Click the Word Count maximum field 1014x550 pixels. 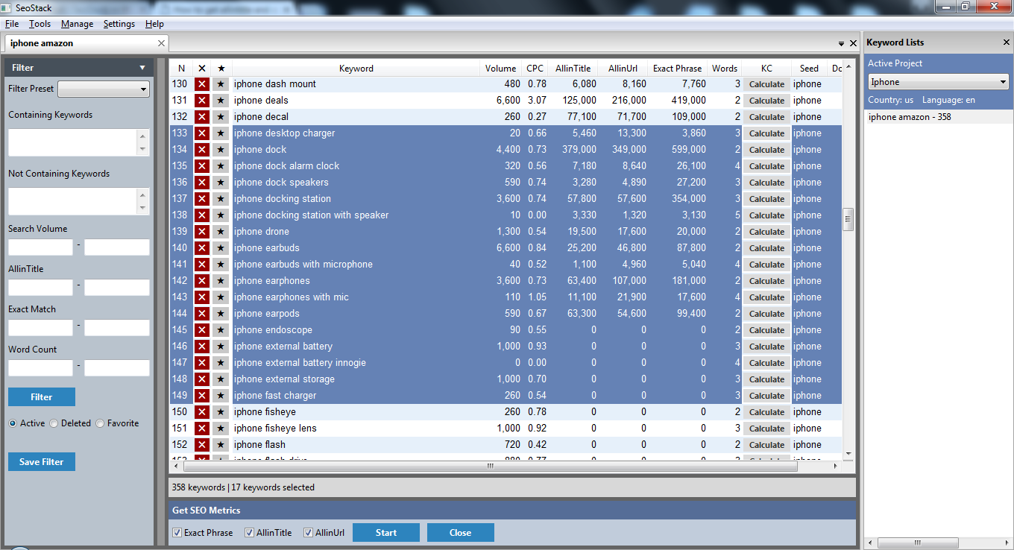click(117, 368)
